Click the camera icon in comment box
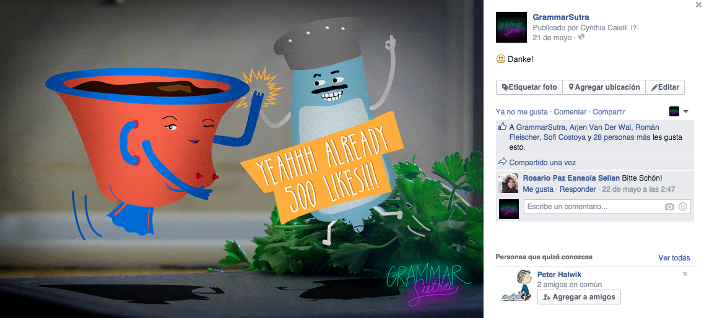Viewport: 704px width, 318px height. [669, 207]
